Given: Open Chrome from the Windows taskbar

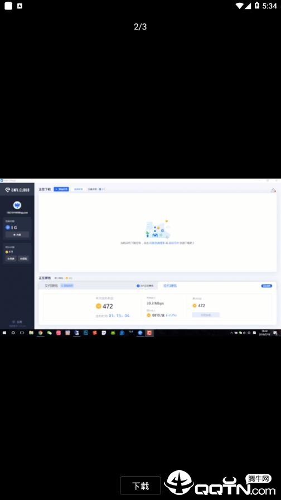Looking at the screenshot, I should (40, 333).
